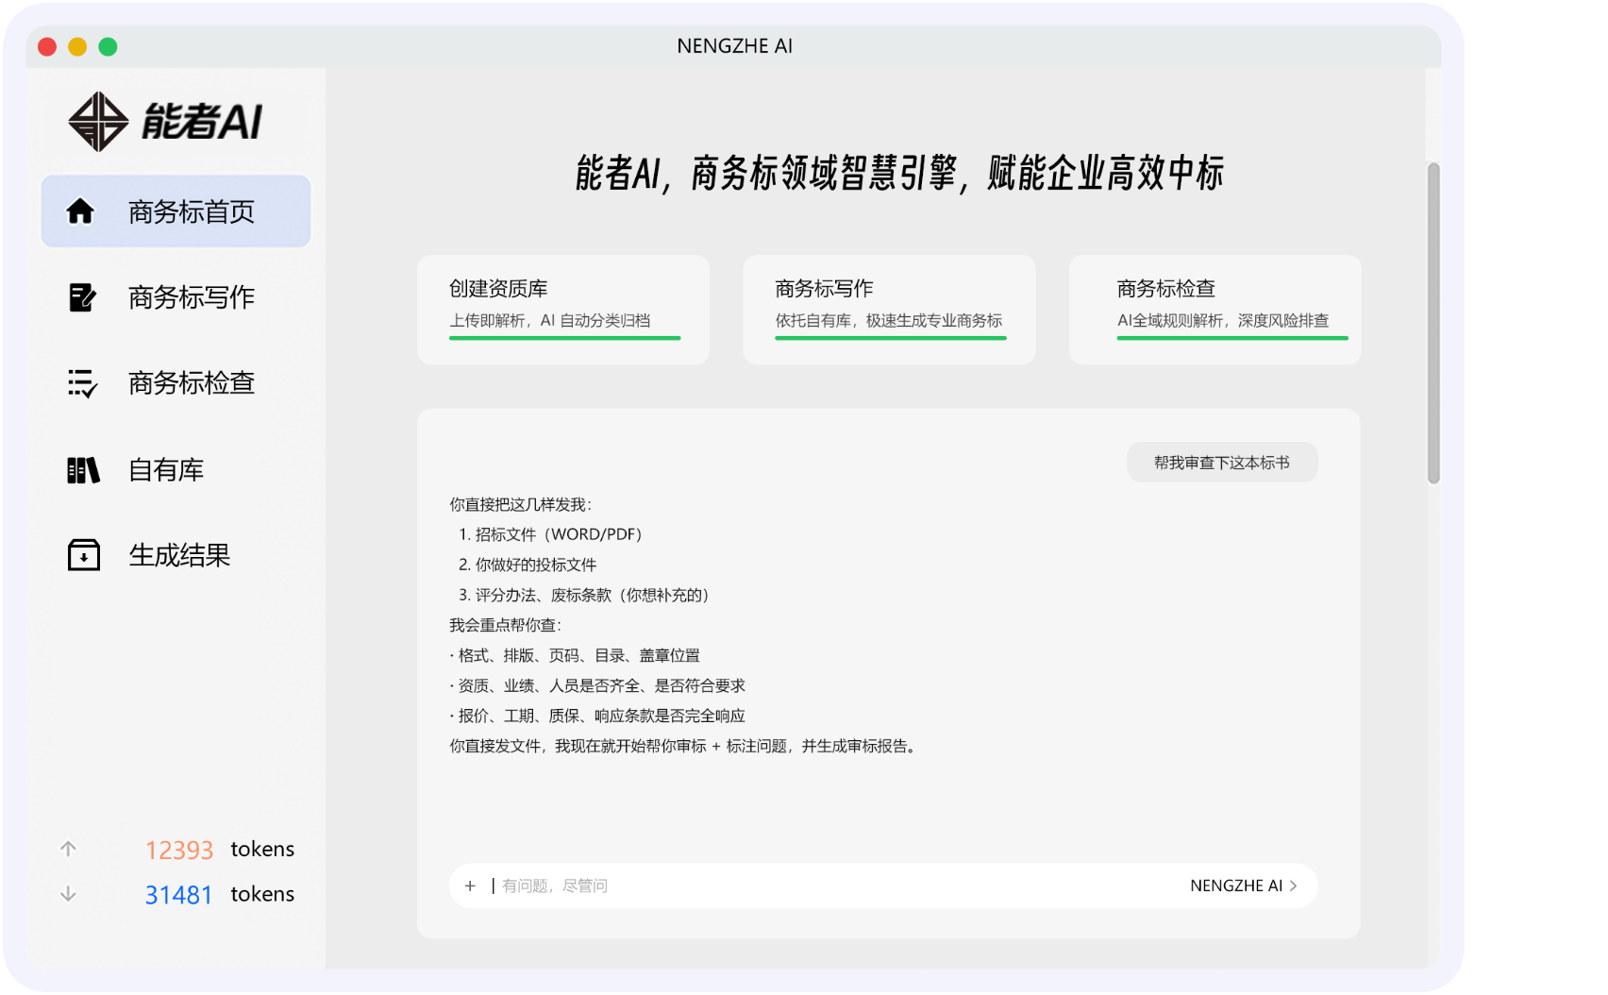Click the 12393 tokens counter
Image resolution: width=1608 pixels, height=995 pixels.
coord(179,849)
